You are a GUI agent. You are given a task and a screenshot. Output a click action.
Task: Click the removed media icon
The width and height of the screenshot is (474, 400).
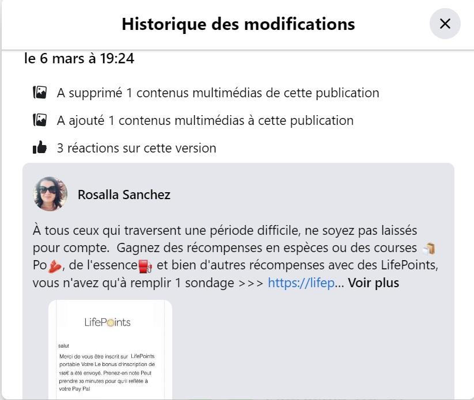[40, 93]
